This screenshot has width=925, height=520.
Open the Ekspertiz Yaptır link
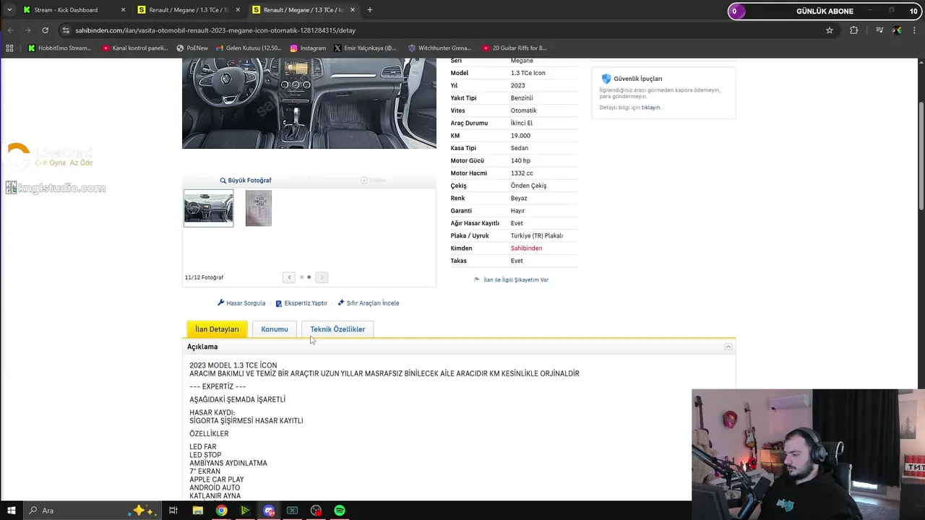[x=301, y=303]
